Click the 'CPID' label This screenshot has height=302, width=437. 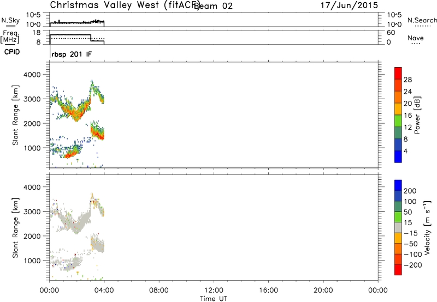(x=12, y=52)
